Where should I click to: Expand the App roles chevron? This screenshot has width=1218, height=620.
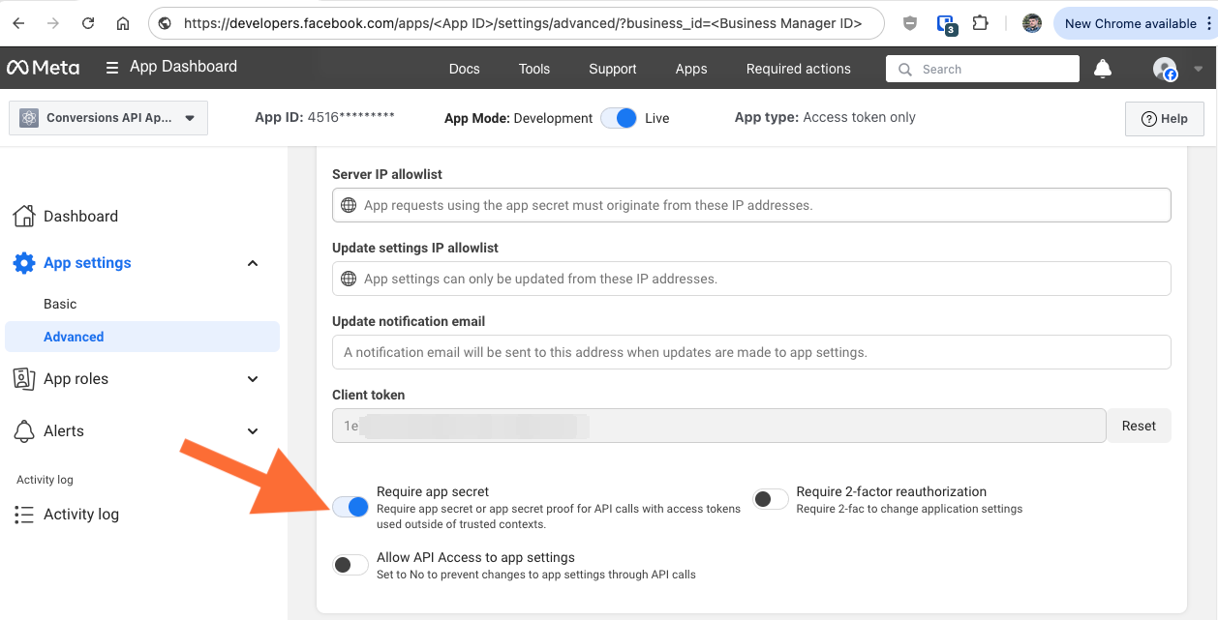253,379
